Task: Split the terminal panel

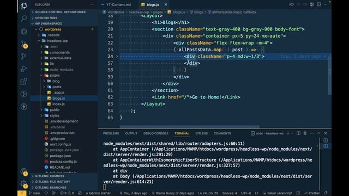Action: click(298, 133)
